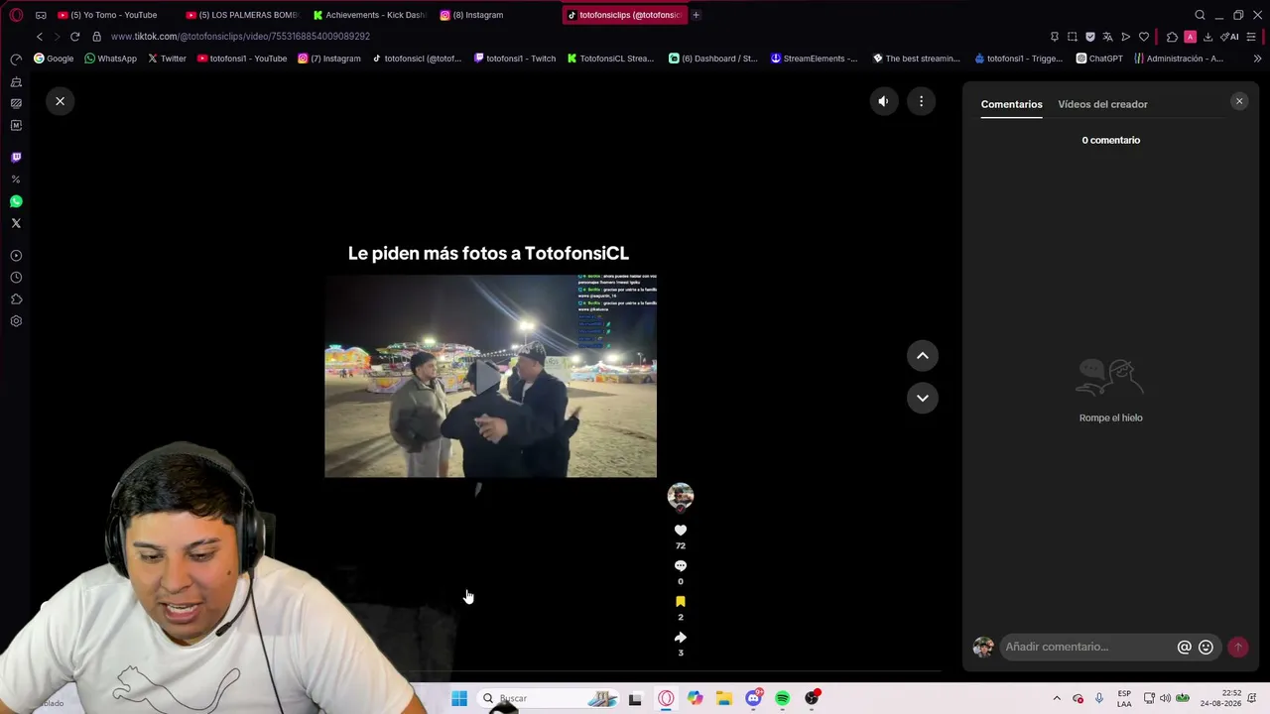Open the comments bubble icon
The image size is (1270, 714).
pos(680,566)
